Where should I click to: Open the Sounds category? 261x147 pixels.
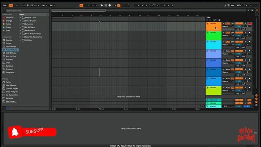9,40
